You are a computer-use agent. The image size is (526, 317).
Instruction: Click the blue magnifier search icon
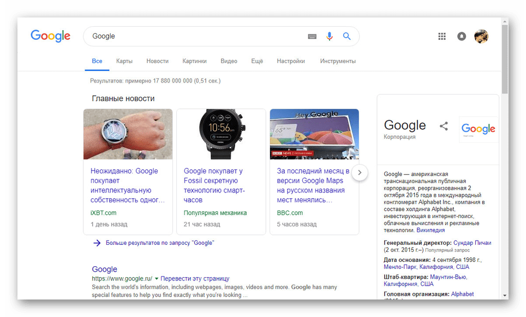click(346, 36)
